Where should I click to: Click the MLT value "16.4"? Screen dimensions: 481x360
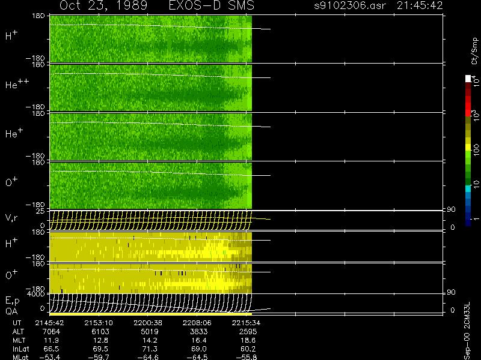click(x=199, y=340)
